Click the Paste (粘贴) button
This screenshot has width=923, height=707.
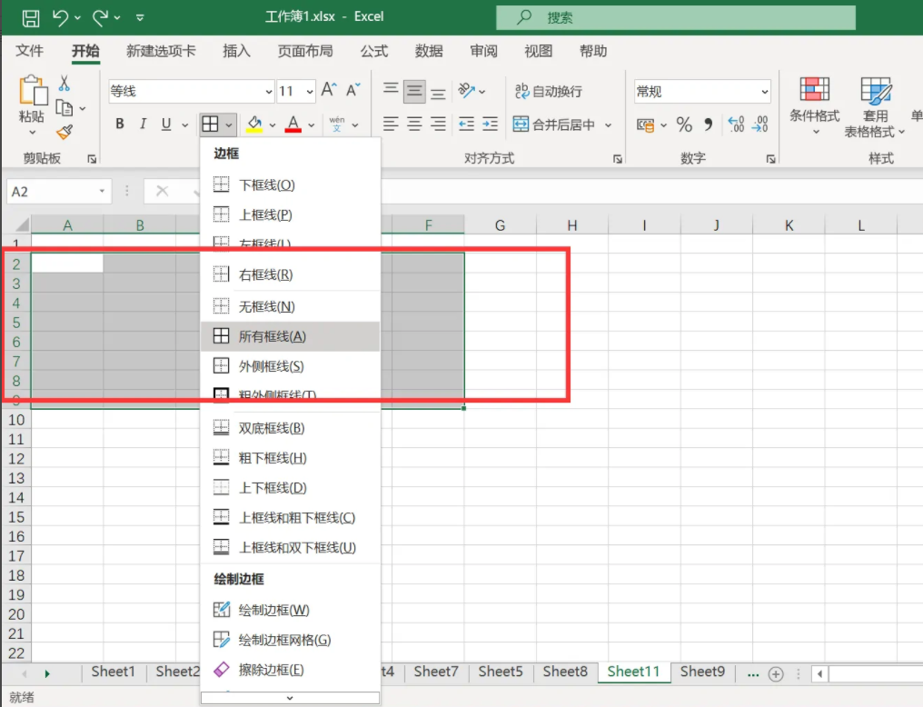coord(32,101)
